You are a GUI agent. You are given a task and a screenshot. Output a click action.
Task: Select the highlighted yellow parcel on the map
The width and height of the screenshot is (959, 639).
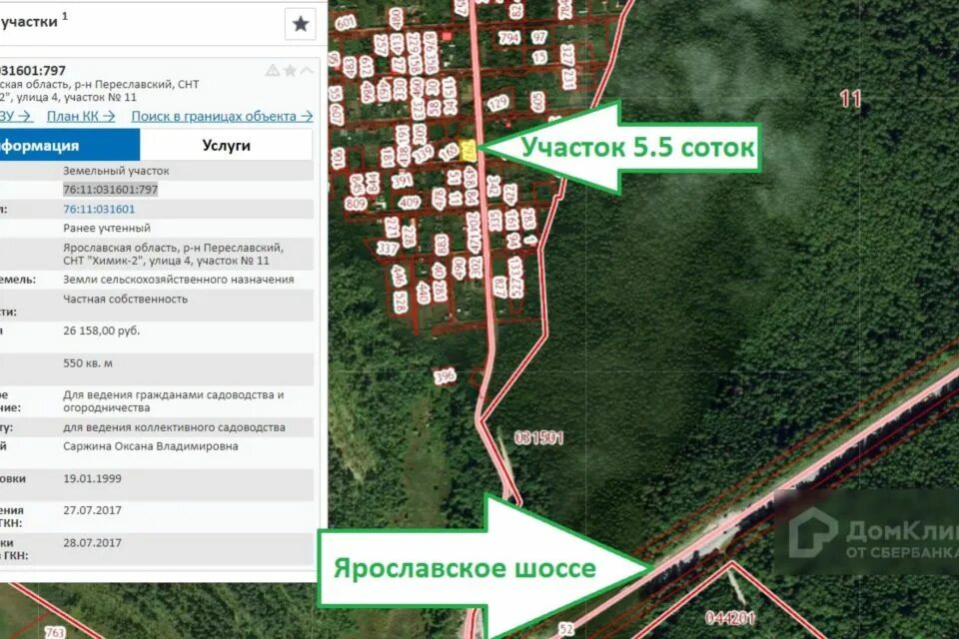(468, 150)
